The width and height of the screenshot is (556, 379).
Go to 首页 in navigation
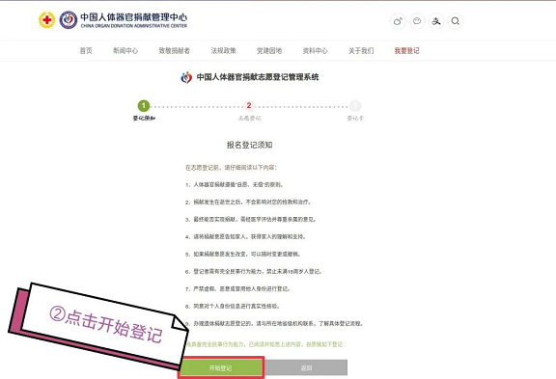(x=86, y=51)
